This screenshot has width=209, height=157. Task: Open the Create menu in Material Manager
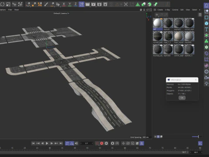[160, 10]
